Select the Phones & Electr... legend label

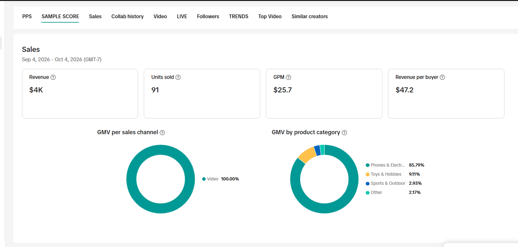click(x=388, y=165)
